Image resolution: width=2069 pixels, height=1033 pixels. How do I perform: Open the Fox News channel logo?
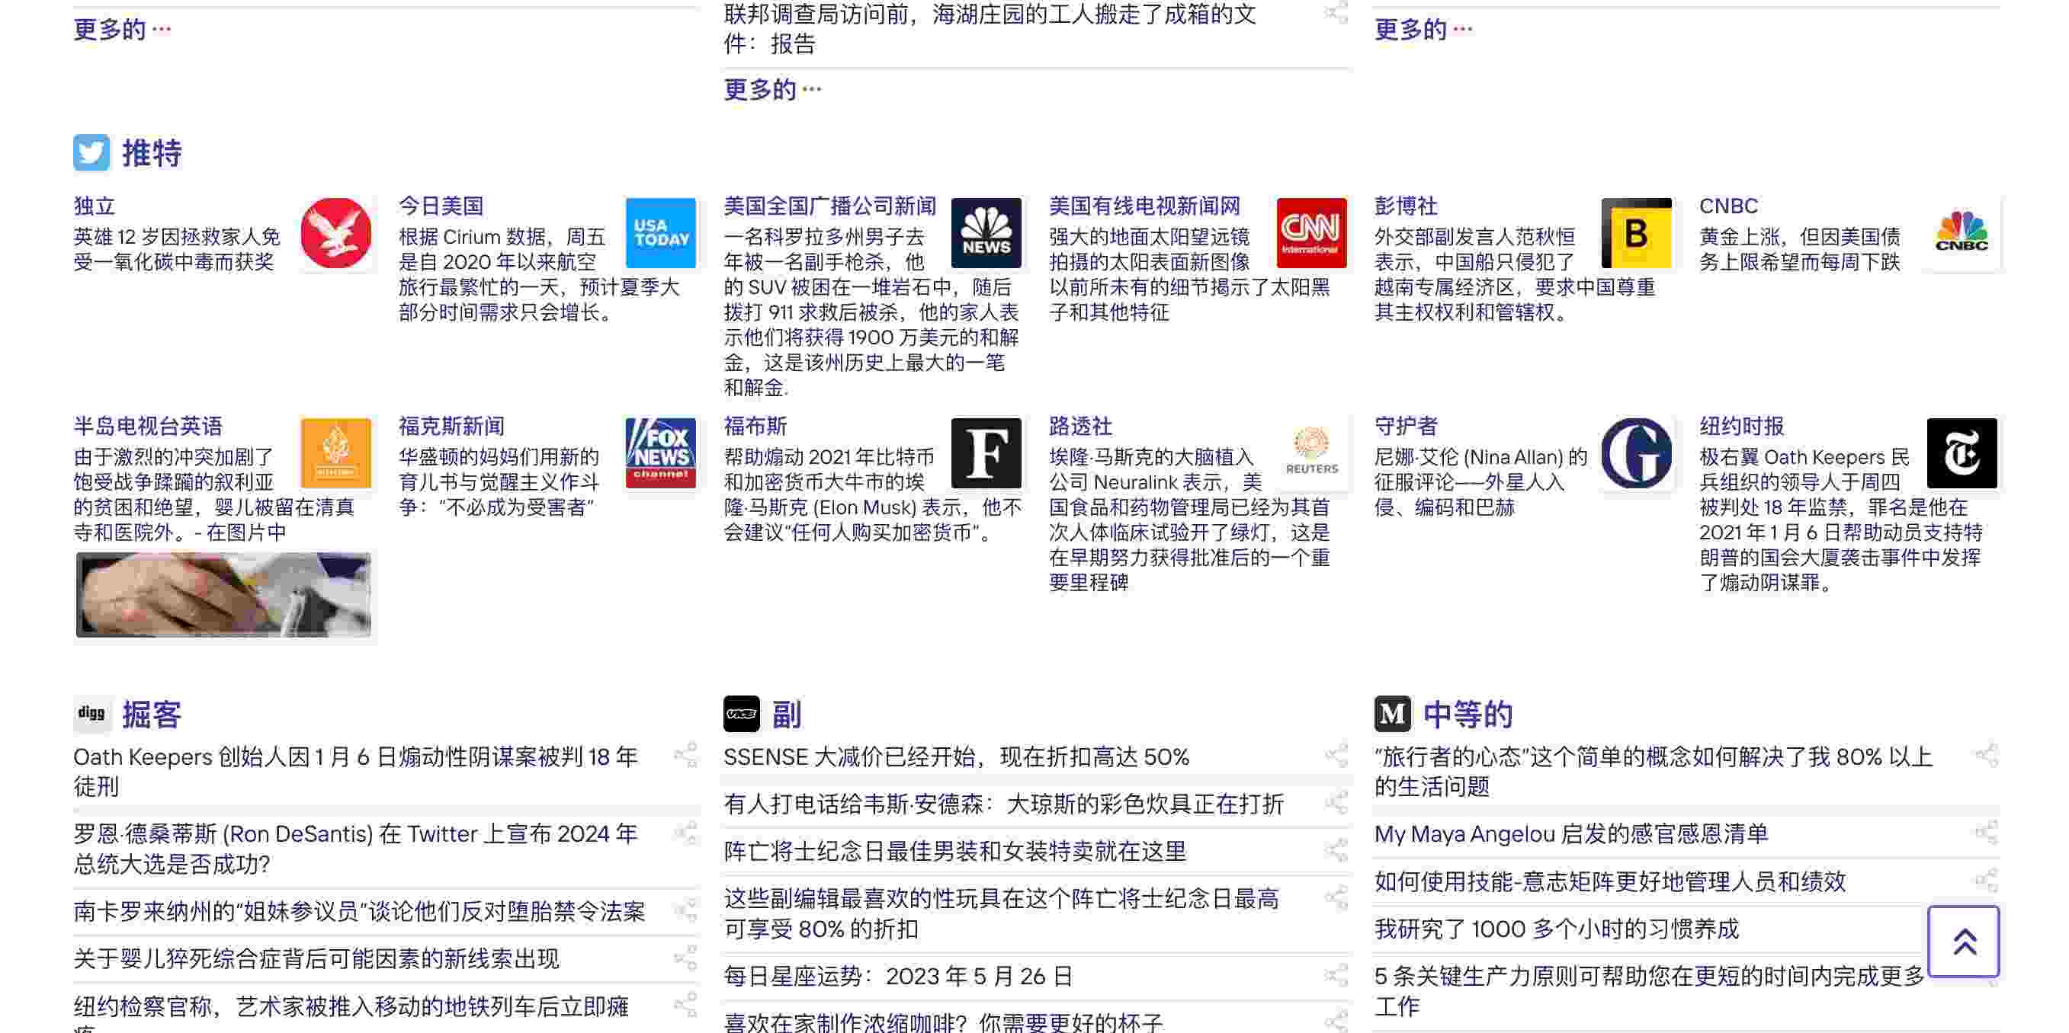pos(660,453)
